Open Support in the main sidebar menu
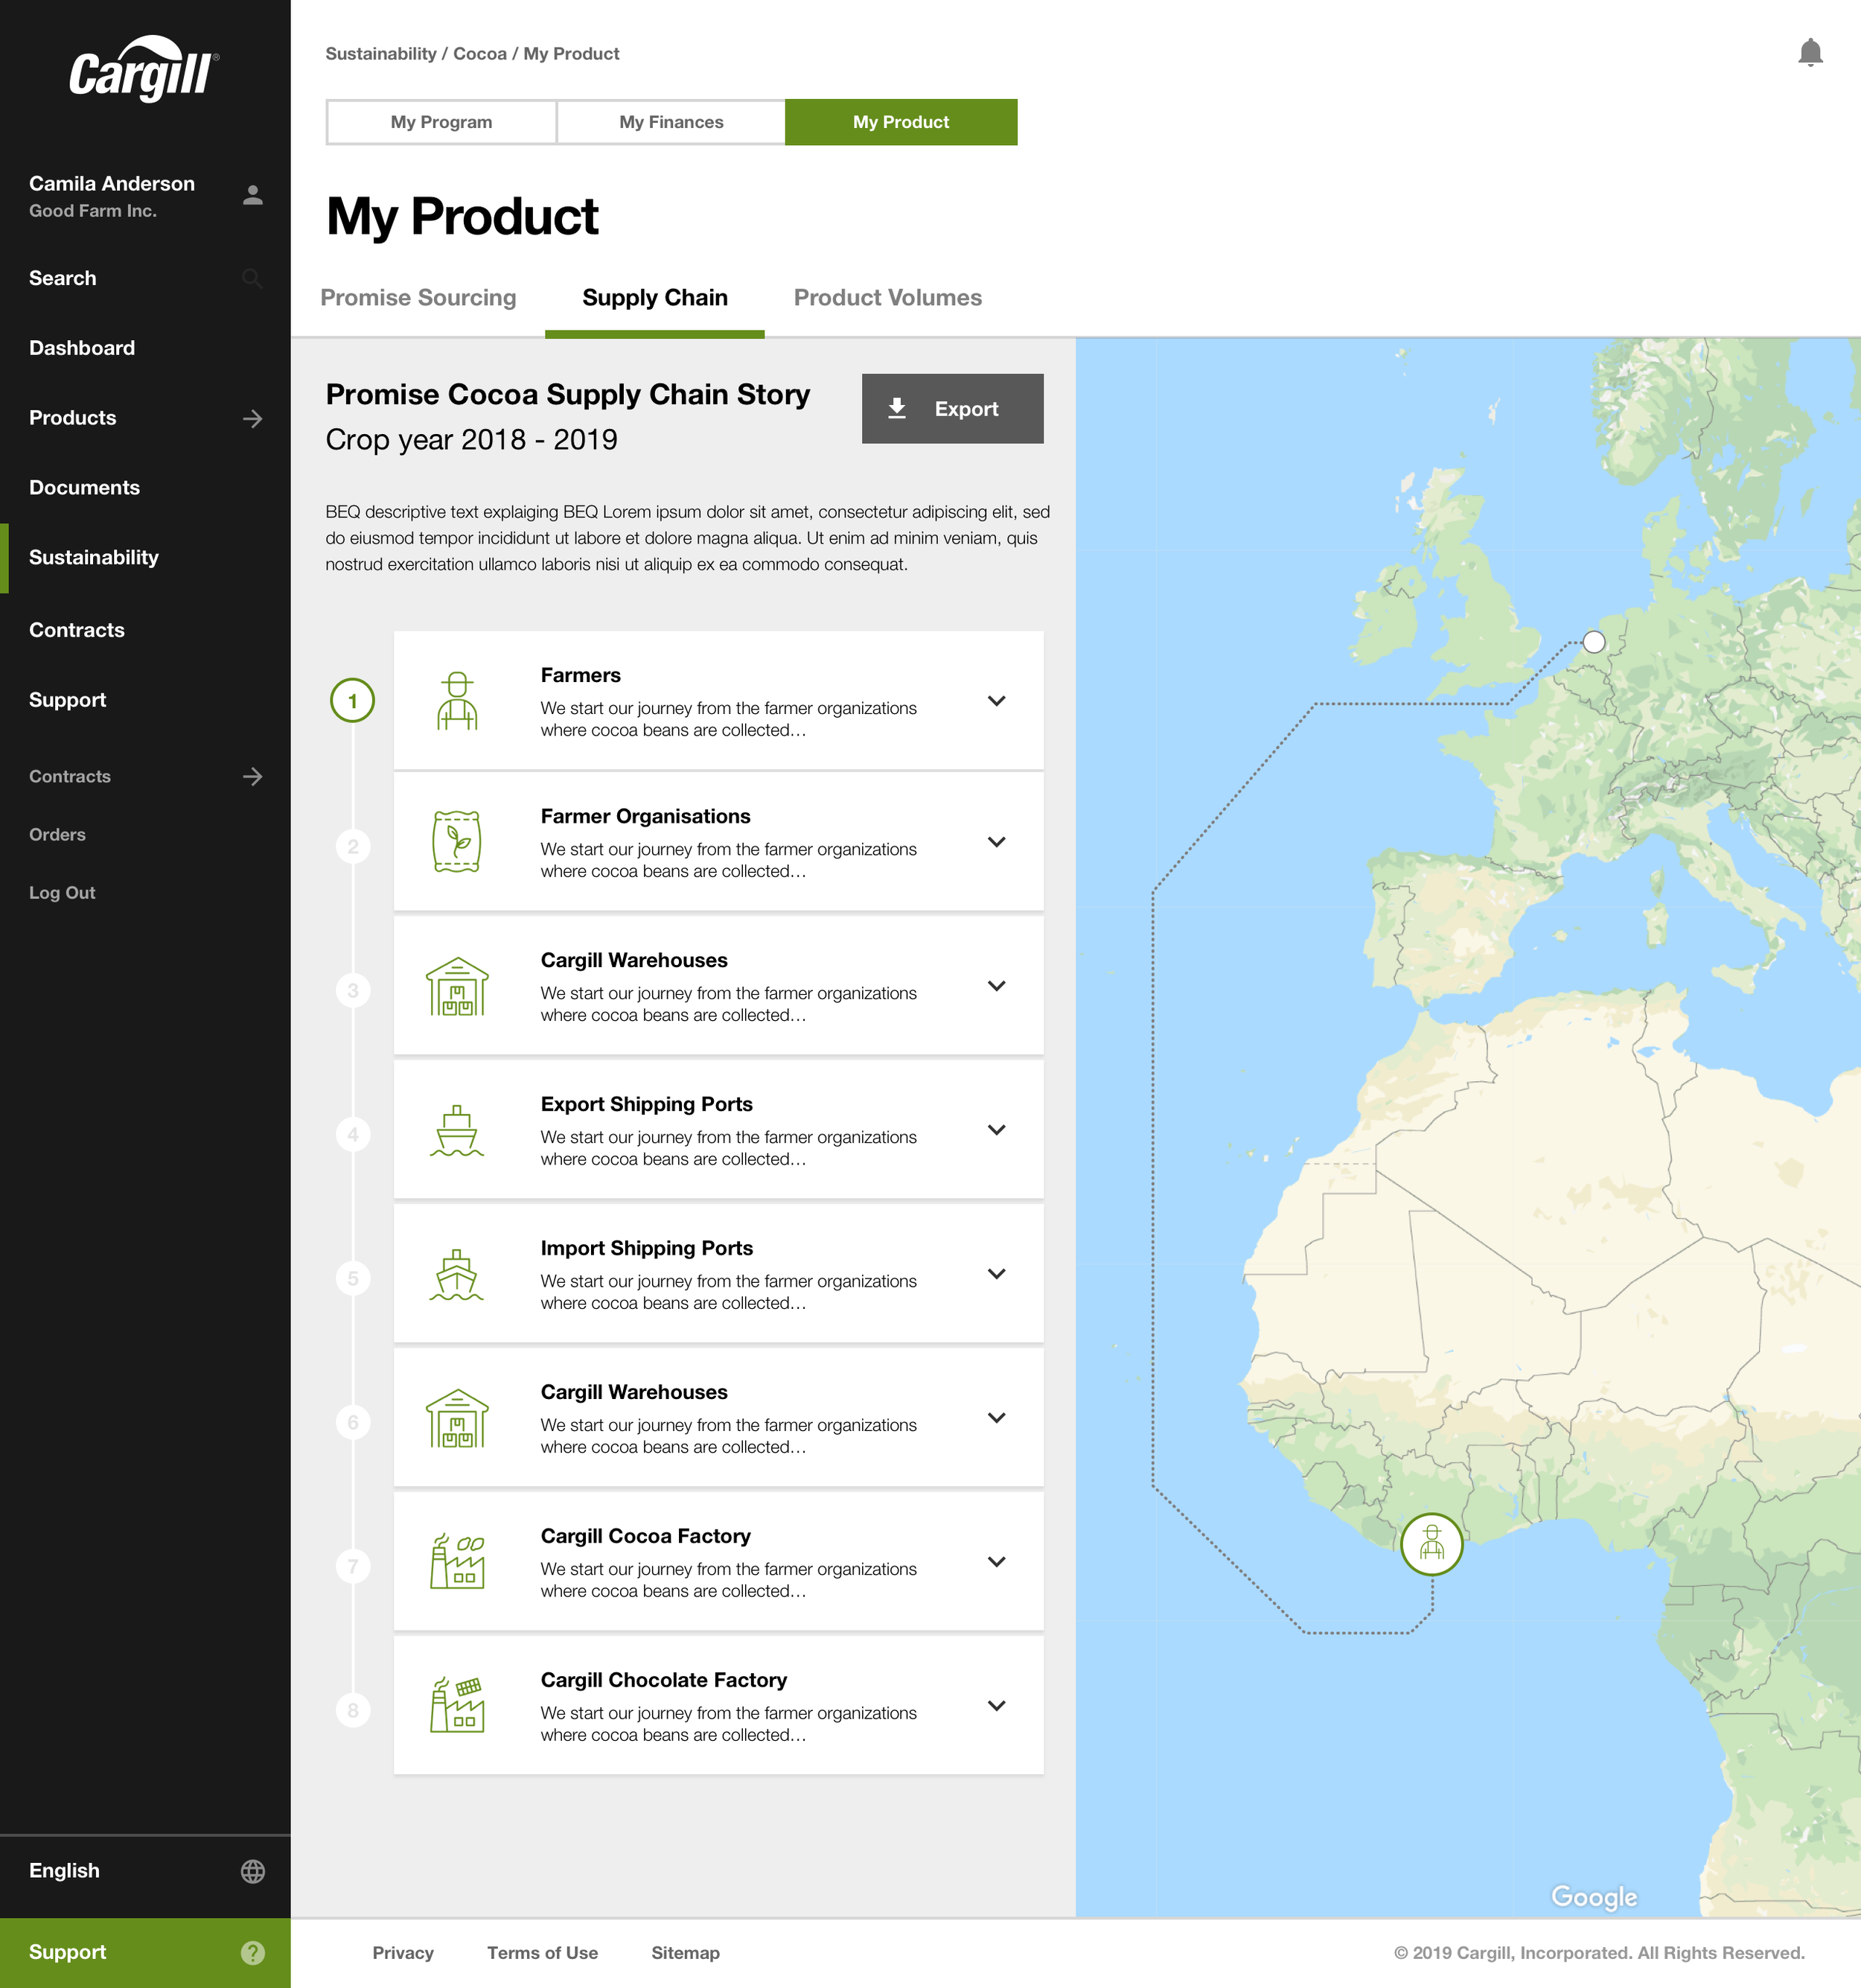 [x=67, y=700]
